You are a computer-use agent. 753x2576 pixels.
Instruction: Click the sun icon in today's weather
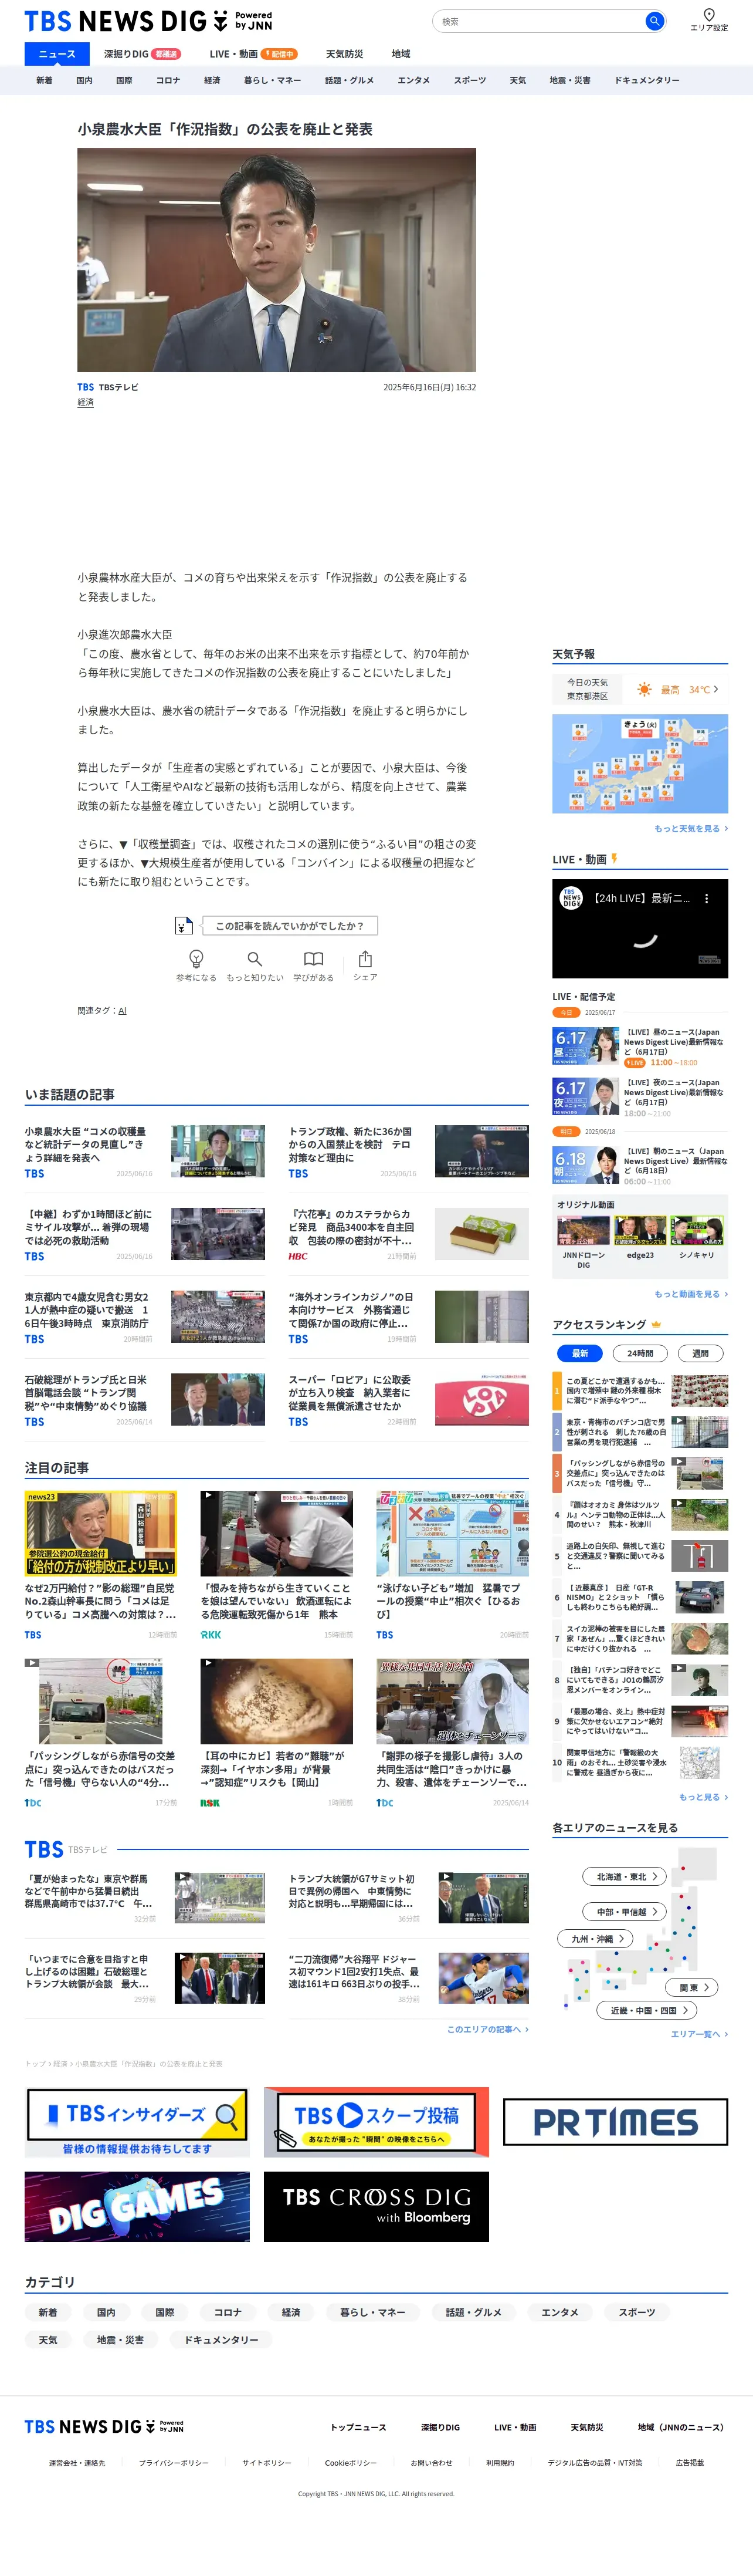[644, 689]
